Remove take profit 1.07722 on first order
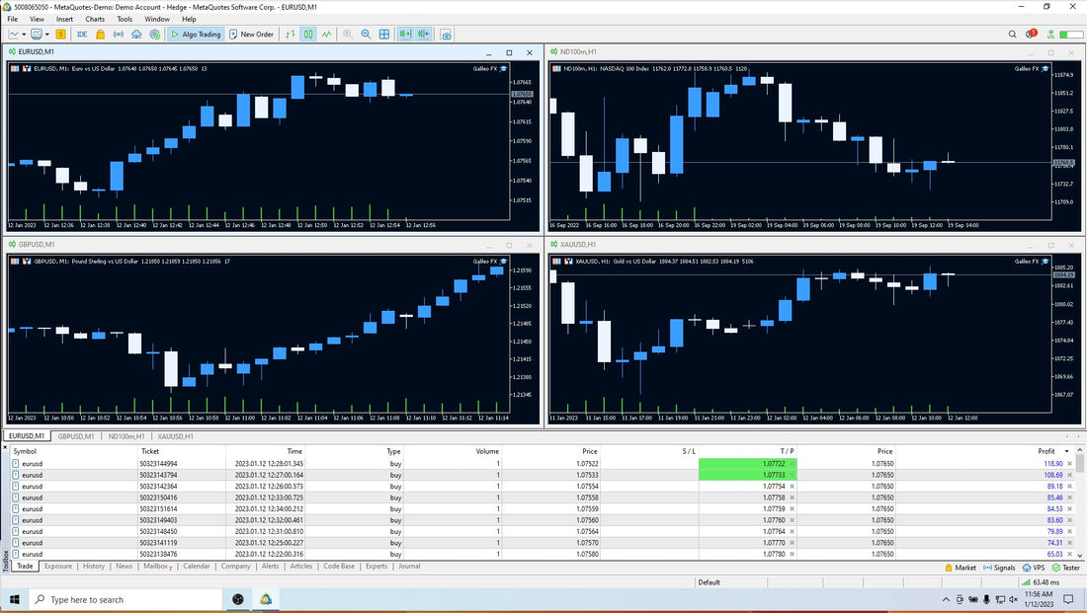The height and width of the screenshot is (613, 1087). point(792,463)
